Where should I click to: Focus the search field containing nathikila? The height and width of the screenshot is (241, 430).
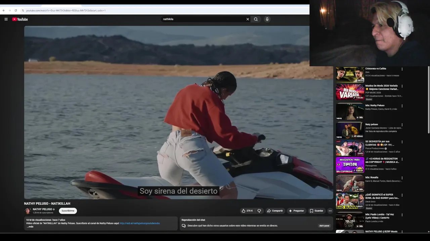point(203,19)
